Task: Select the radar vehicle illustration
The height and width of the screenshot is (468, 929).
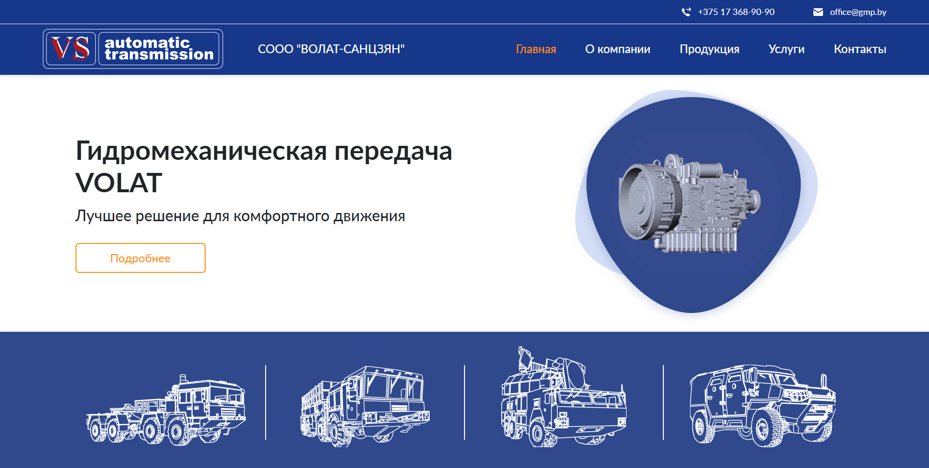Action: coord(564,397)
